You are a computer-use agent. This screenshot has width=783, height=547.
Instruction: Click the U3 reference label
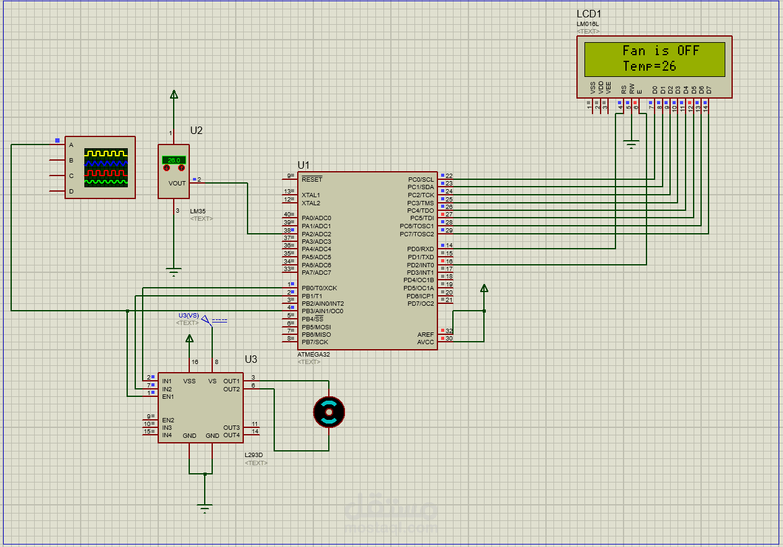pos(251,359)
